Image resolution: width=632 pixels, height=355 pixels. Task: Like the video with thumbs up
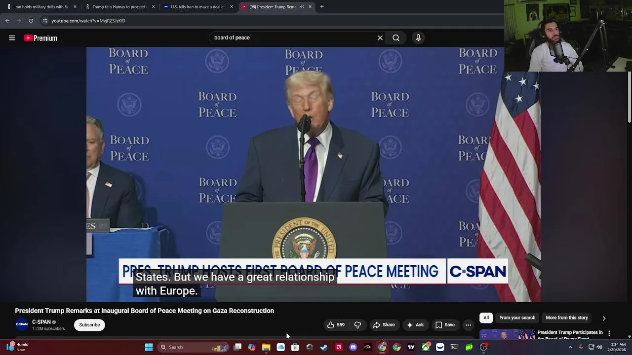336,325
